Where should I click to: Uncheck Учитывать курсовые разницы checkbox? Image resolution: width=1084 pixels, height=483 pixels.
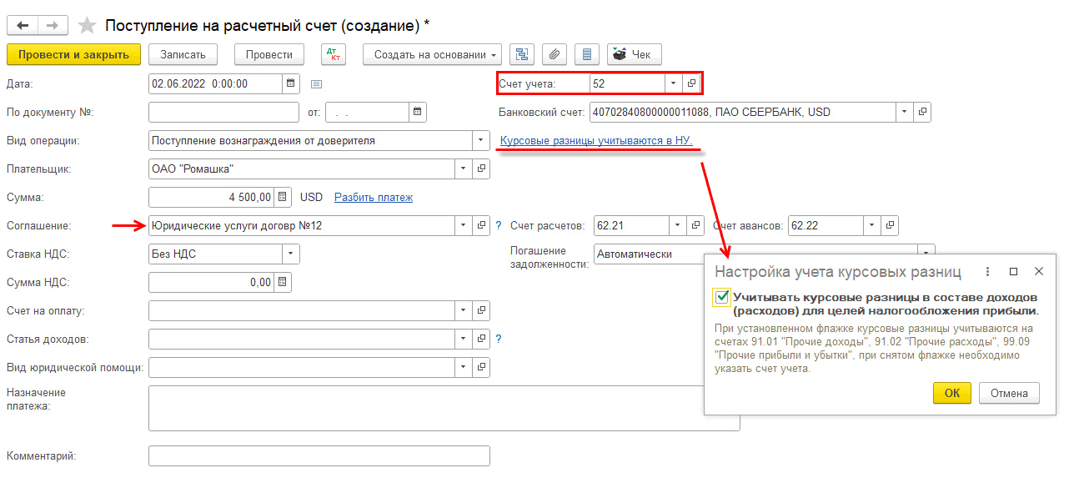pos(722,297)
